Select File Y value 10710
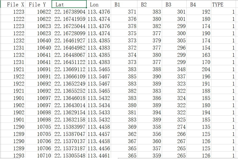238x159 pixels. point(38,155)
